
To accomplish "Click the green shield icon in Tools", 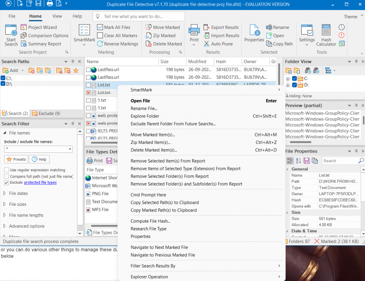I will (x=341, y=44).
